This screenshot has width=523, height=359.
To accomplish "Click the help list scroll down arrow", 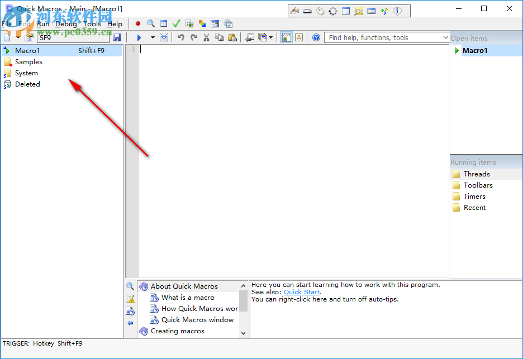I will 243,333.
